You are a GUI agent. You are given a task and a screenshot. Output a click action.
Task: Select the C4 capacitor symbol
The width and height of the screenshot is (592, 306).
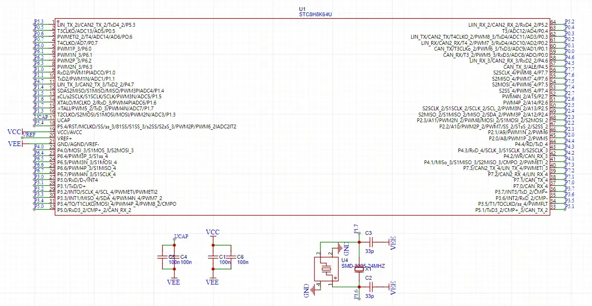(174, 257)
